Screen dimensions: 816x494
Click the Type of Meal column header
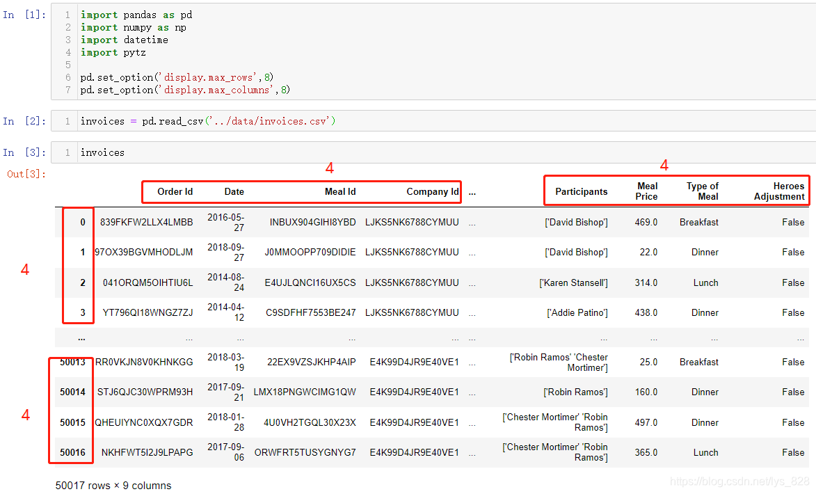click(703, 191)
